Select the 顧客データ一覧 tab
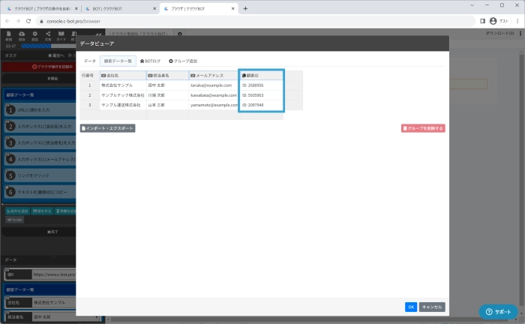This screenshot has height=324, width=525. pos(116,60)
